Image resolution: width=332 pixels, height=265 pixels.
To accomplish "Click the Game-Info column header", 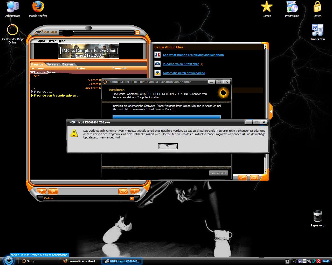I will 128,68.
